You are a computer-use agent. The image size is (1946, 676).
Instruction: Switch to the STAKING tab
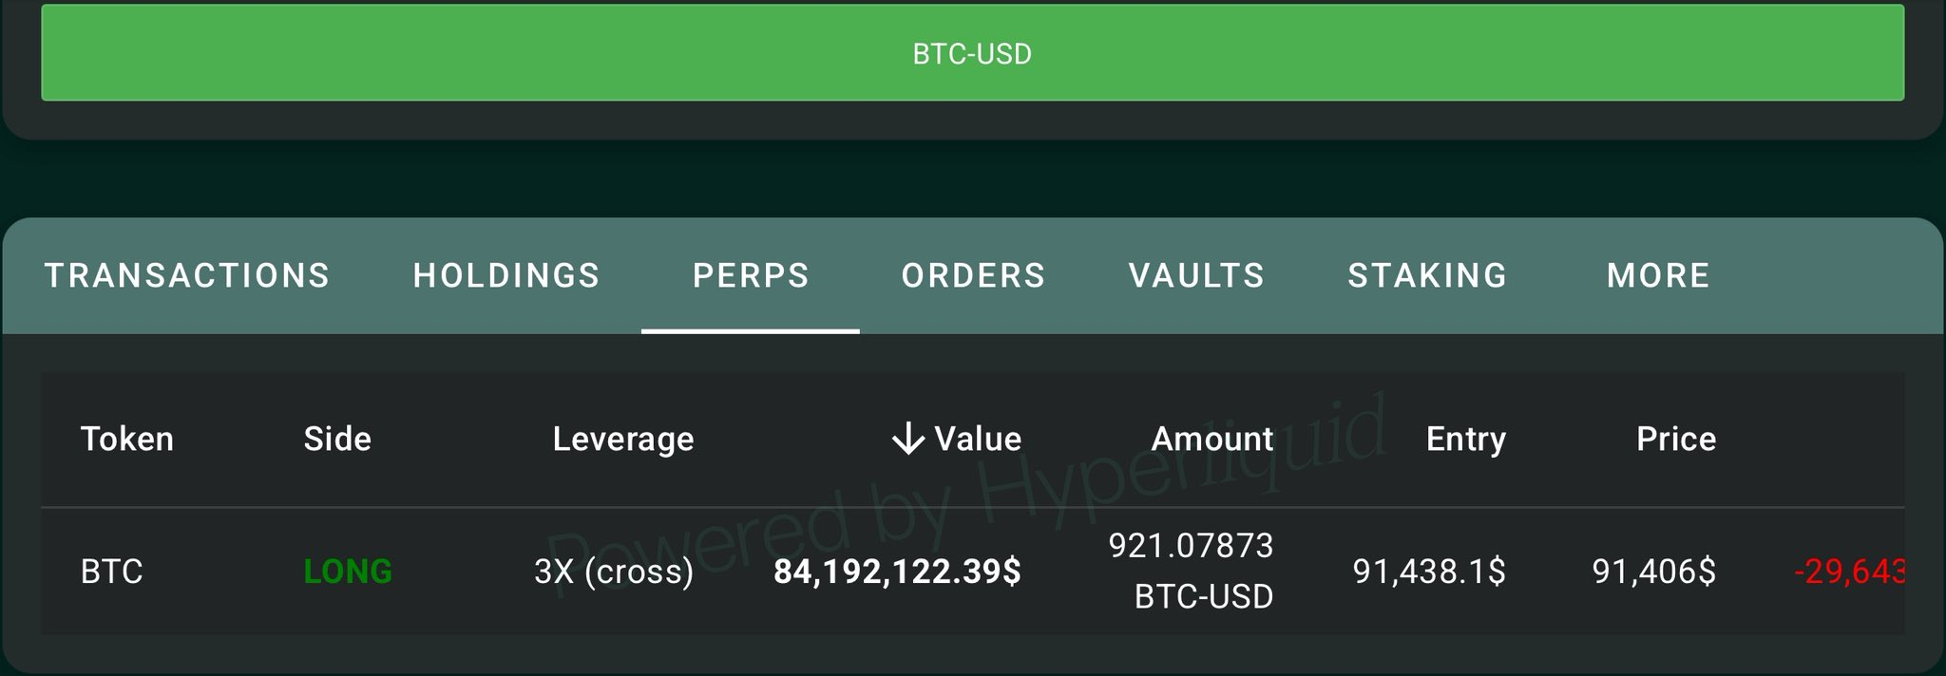pos(1427,275)
